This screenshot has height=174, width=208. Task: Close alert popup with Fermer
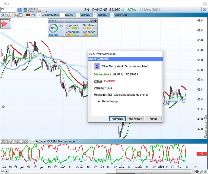pyautogui.click(x=153, y=118)
